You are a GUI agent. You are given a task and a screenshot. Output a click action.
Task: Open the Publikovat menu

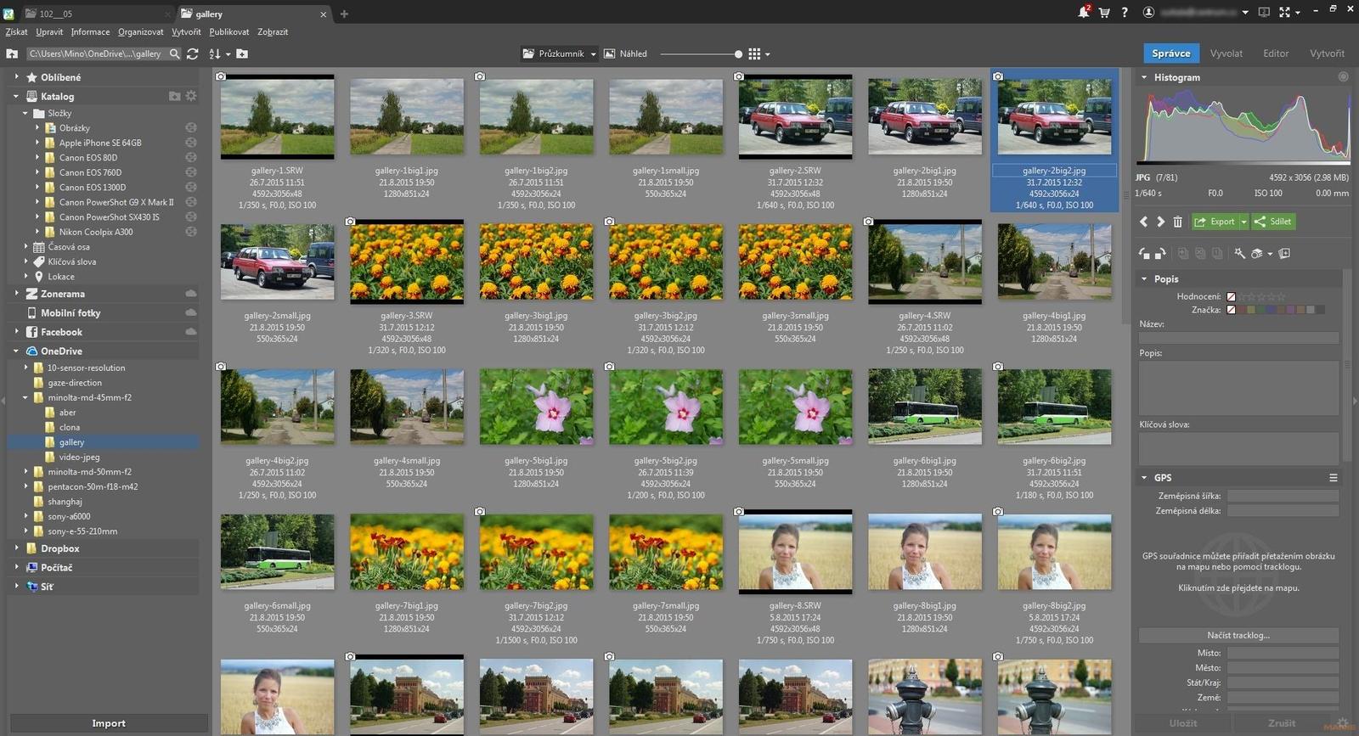229,31
